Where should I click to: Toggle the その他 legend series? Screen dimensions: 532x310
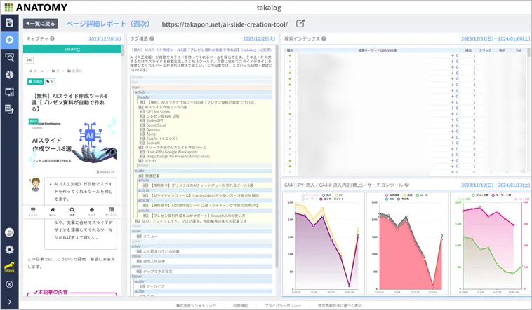[404, 199]
